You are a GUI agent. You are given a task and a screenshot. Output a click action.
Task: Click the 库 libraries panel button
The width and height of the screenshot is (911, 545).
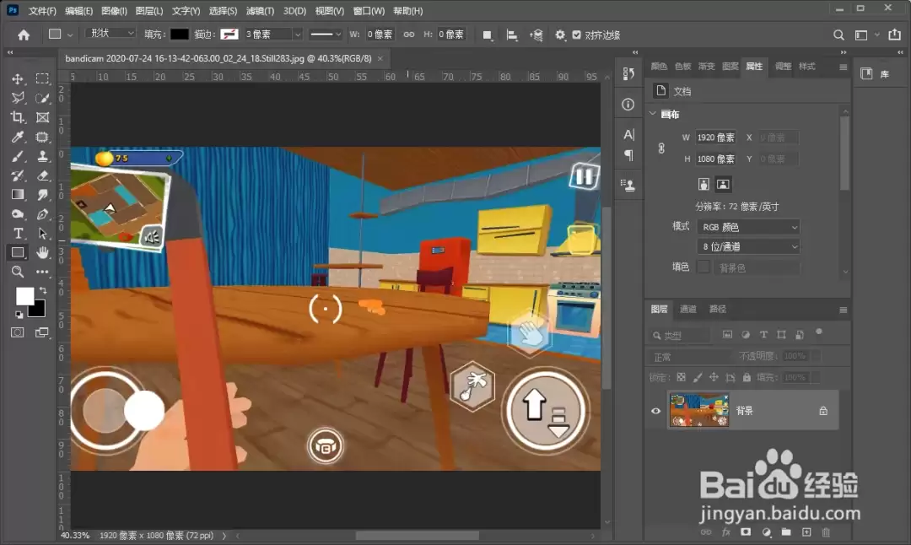876,73
